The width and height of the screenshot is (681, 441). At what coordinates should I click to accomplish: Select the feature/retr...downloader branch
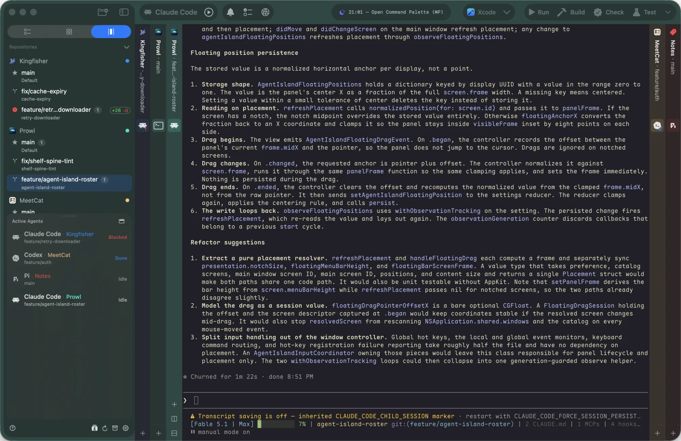point(69,113)
